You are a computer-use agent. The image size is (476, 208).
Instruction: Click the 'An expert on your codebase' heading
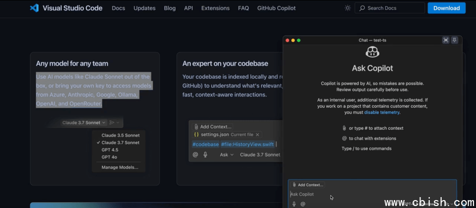coord(225,63)
